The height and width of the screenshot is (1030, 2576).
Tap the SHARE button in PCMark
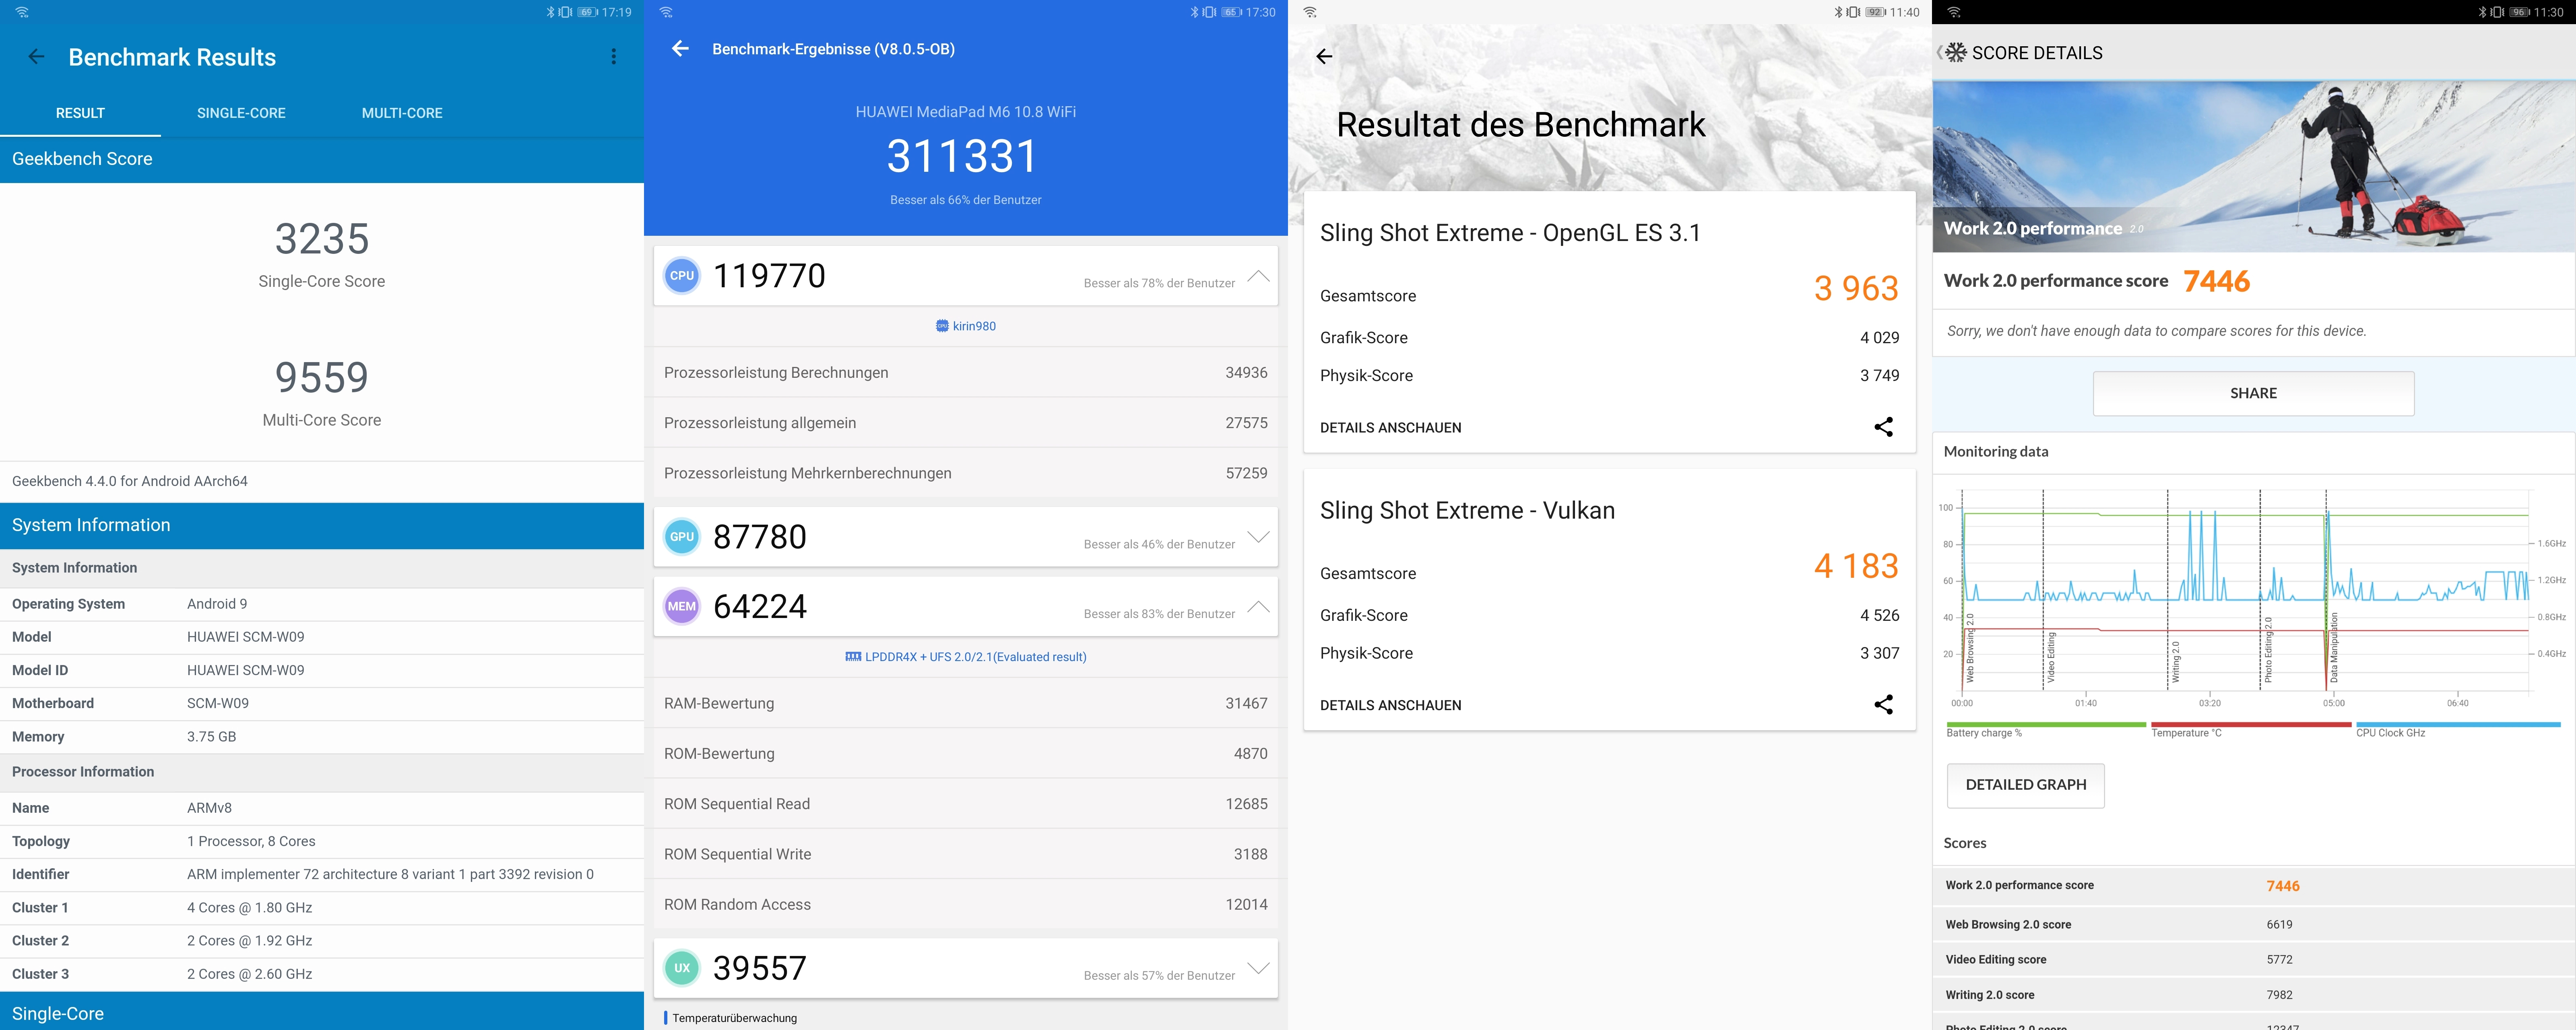[2253, 394]
